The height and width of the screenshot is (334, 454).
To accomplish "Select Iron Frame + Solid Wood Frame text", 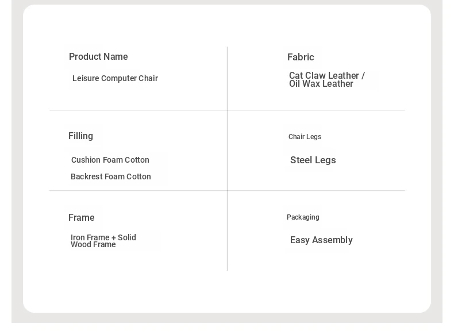I will 103,241.
